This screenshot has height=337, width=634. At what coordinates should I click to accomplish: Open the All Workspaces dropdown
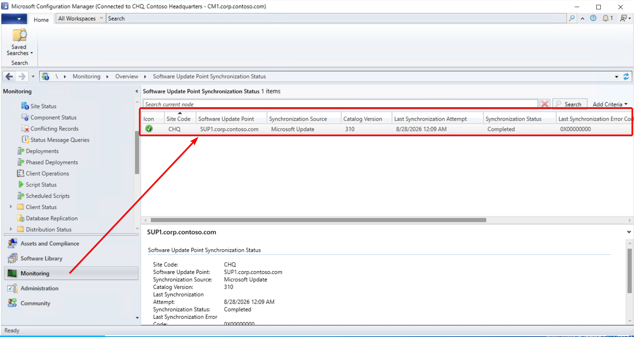pyautogui.click(x=80, y=18)
